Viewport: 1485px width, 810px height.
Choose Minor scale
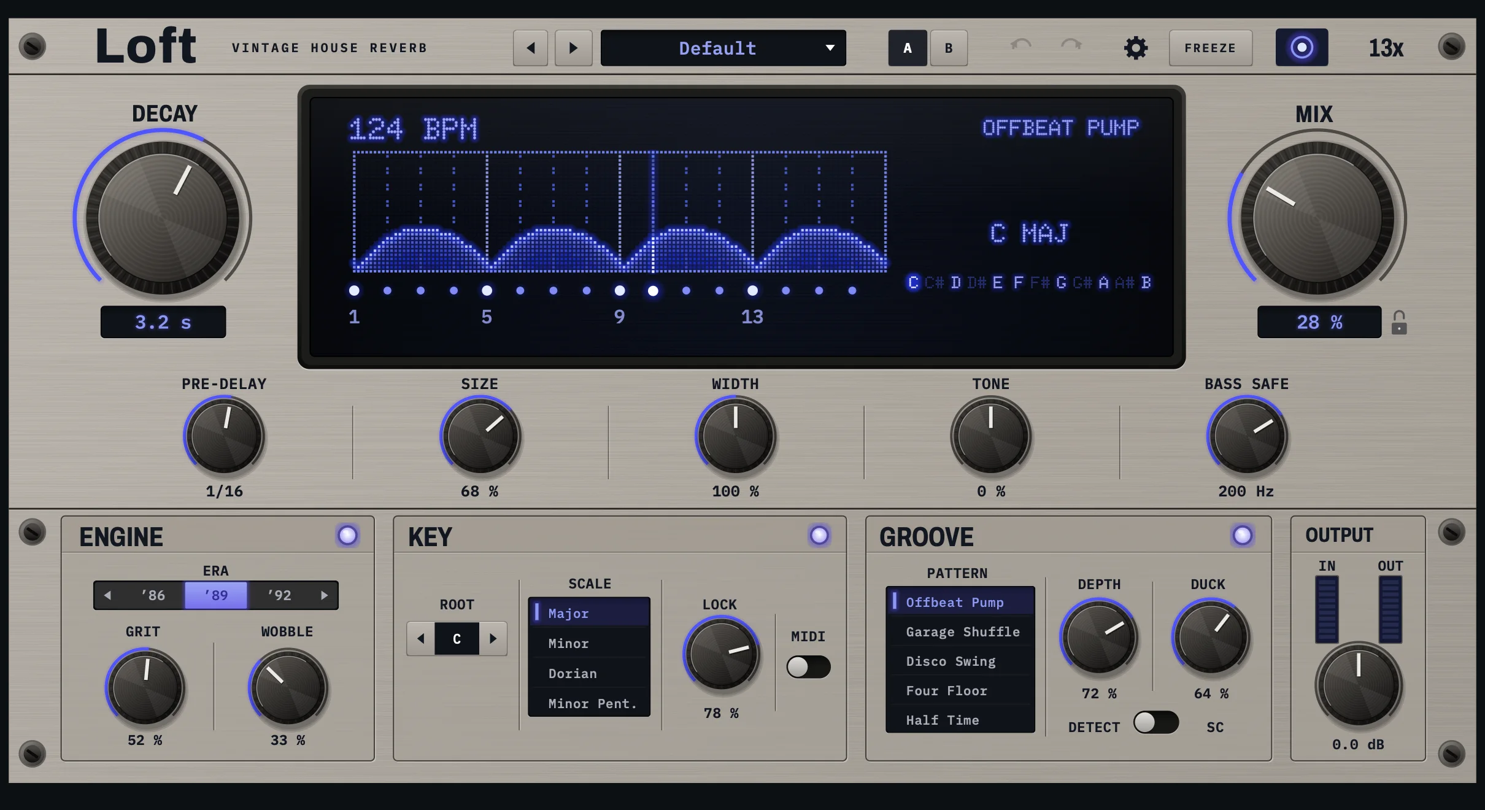pyautogui.click(x=589, y=644)
